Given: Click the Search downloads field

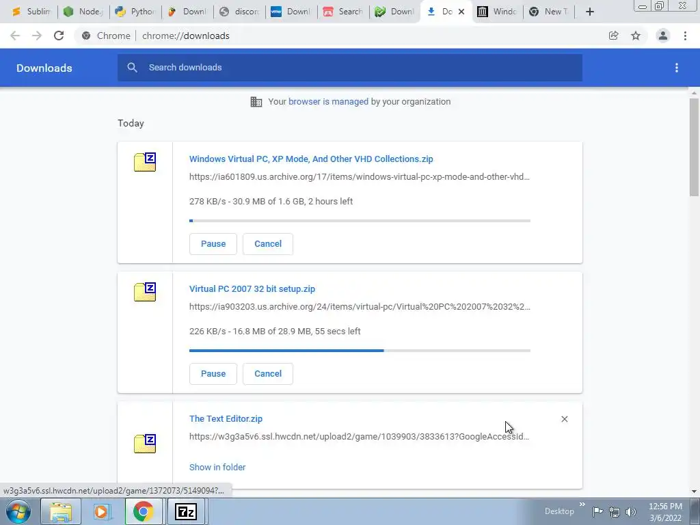Looking at the screenshot, I should 349,68.
